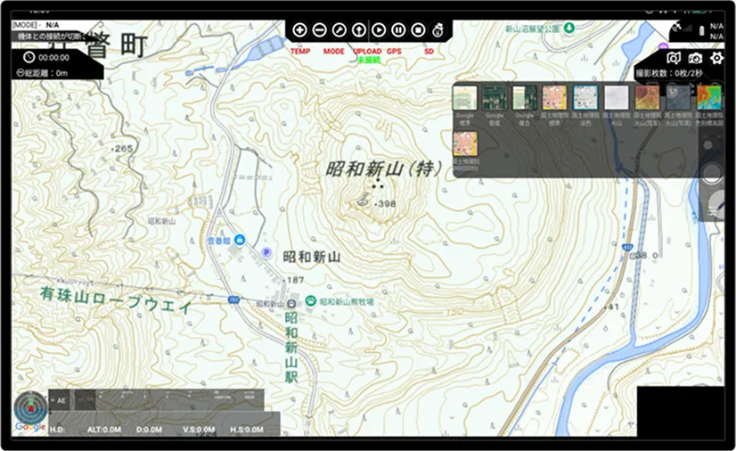Viewport: 736px width, 451px height.
Task: Start the mission with play button
Action: click(379, 30)
